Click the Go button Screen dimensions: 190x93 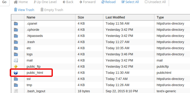pyautogui.click(x=4, y=2)
